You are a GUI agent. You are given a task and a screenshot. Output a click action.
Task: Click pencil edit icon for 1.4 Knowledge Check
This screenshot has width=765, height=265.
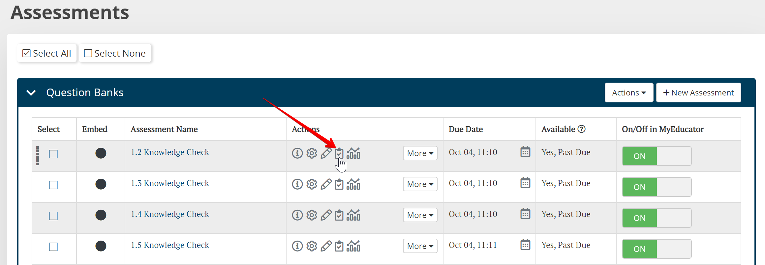(x=326, y=215)
